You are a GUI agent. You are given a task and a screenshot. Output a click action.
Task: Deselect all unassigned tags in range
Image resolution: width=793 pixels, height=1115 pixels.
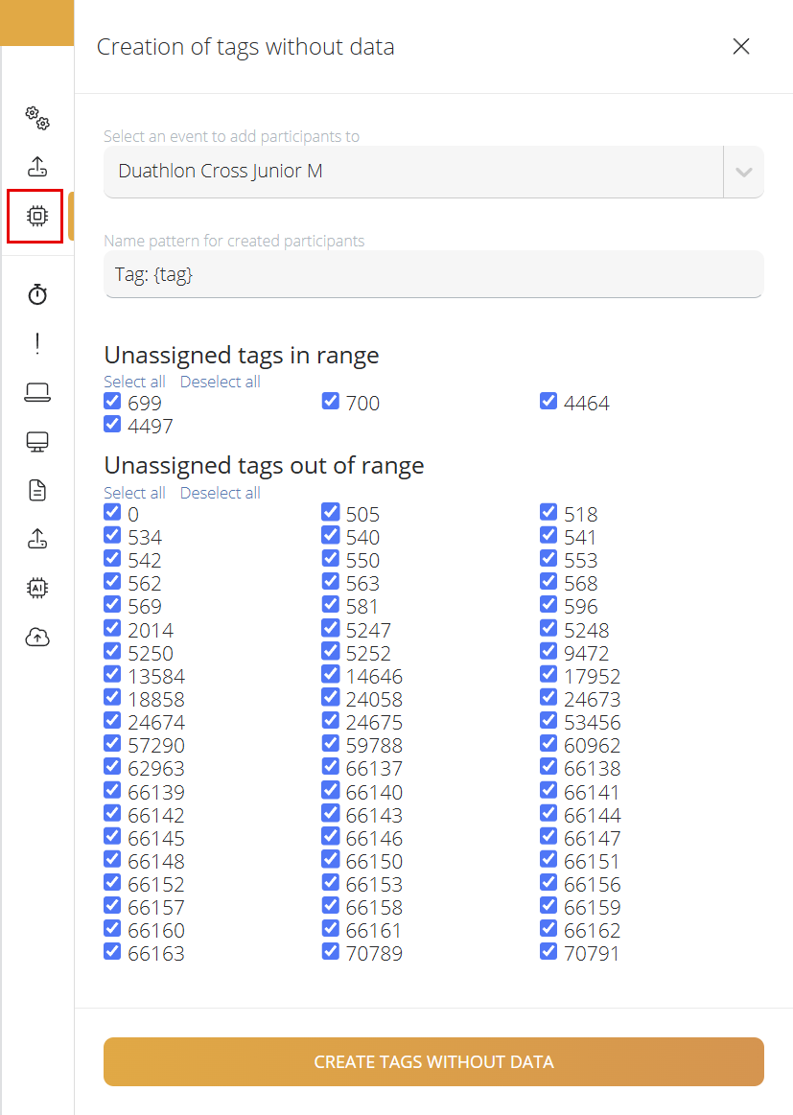pyautogui.click(x=220, y=382)
